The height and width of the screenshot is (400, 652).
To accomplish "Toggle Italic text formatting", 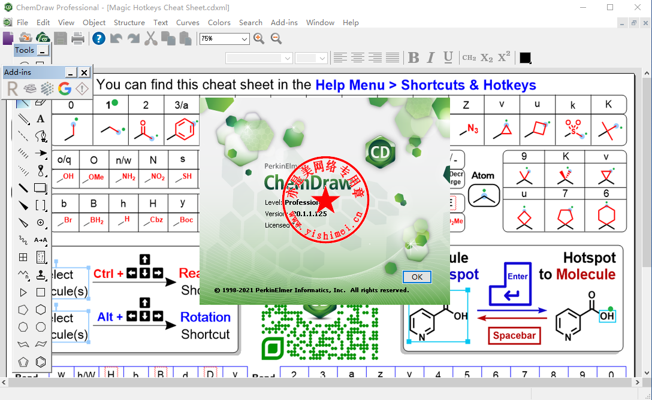I will click(431, 57).
